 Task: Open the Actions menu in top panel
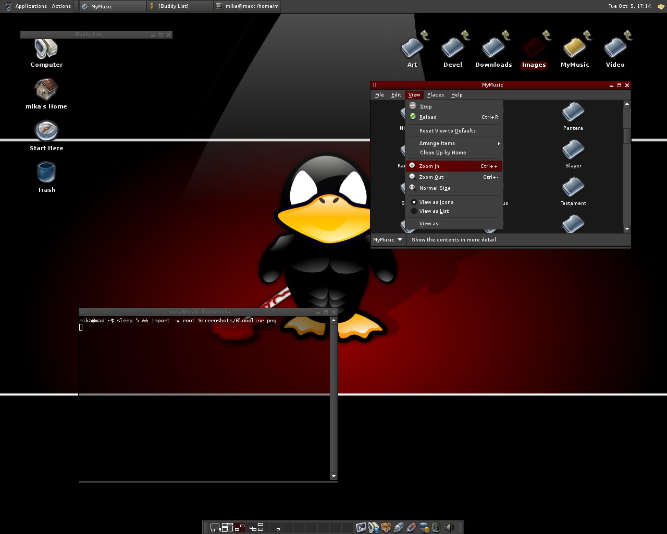pyautogui.click(x=61, y=6)
